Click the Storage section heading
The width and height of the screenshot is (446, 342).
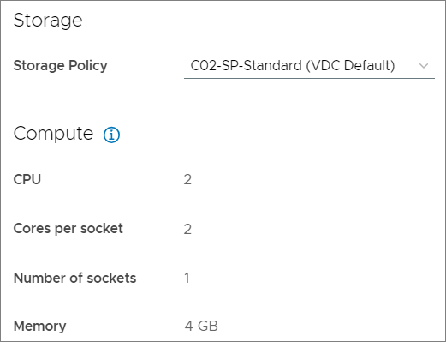(x=48, y=21)
